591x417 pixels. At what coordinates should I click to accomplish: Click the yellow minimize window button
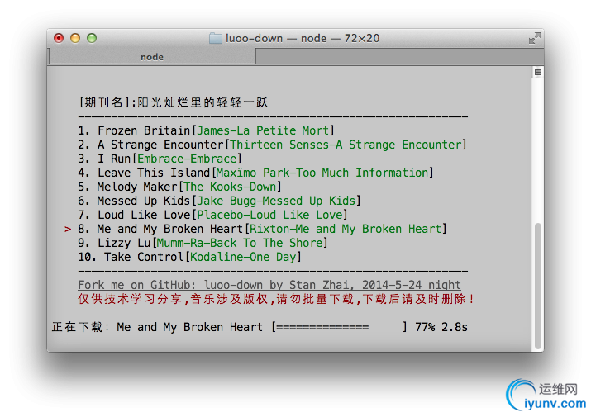(x=75, y=38)
